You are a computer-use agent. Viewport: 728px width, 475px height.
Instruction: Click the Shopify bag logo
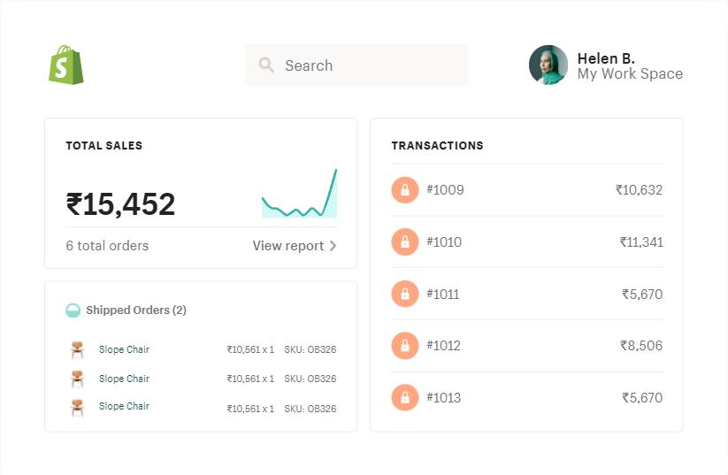click(66, 65)
